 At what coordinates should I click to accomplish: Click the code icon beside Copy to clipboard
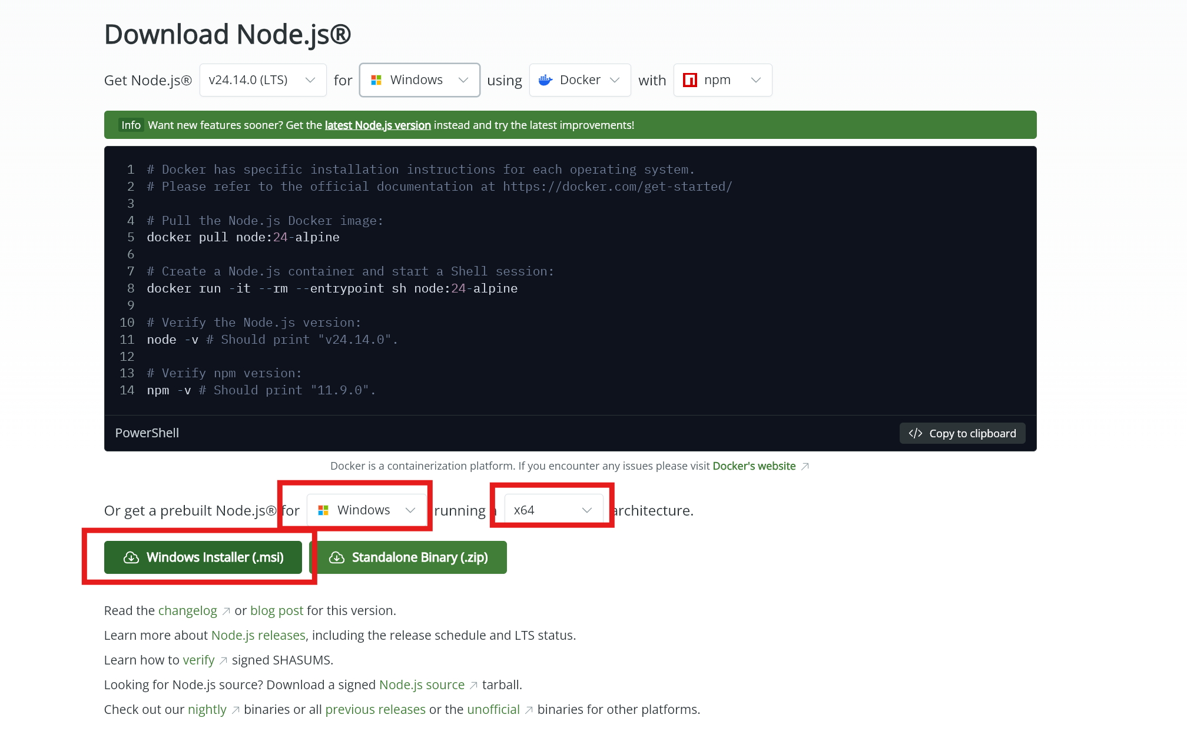pos(916,433)
